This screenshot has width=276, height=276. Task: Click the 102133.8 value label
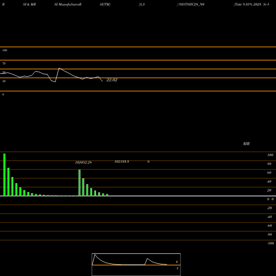pos(121,162)
